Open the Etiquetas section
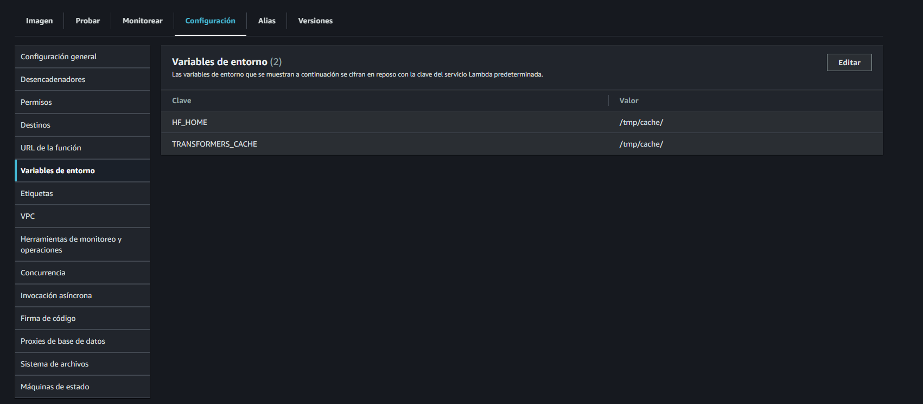The height and width of the screenshot is (404, 923). (x=36, y=193)
